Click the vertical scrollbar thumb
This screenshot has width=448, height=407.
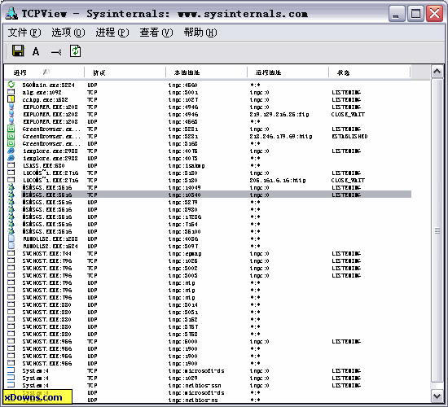coord(437,230)
